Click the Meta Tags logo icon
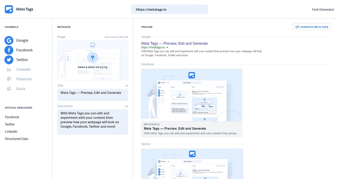This screenshot has width=339, height=179. 9,9
